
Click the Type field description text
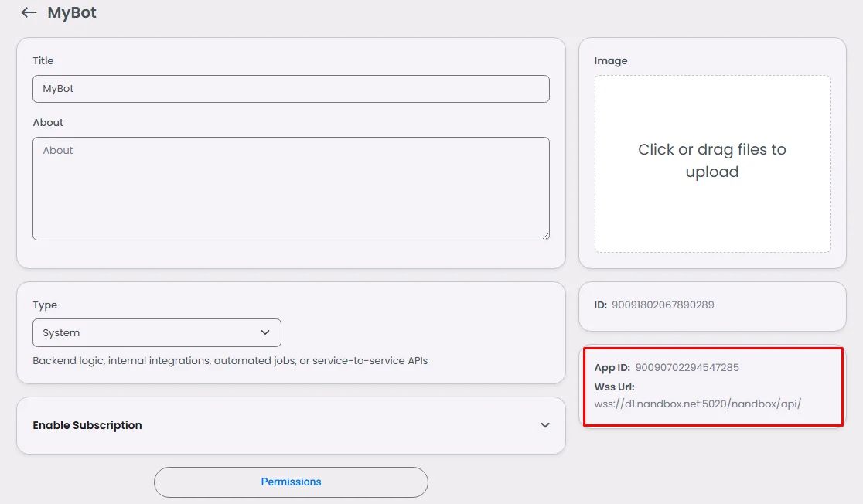[230, 361]
